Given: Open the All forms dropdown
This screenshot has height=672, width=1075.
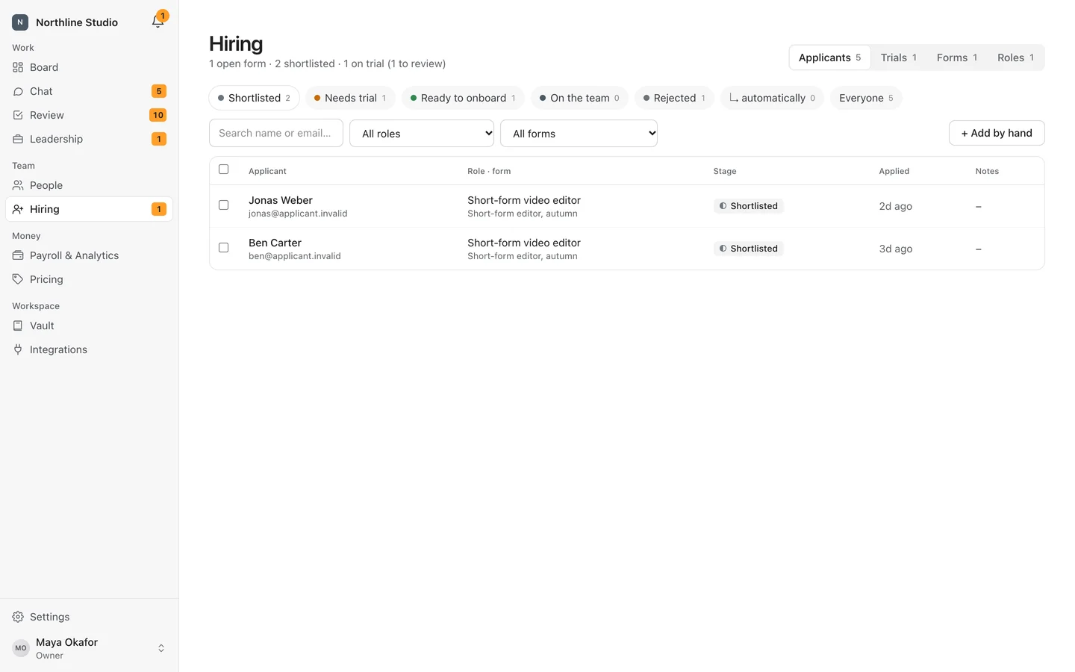Looking at the screenshot, I should click(x=579, y=134).
